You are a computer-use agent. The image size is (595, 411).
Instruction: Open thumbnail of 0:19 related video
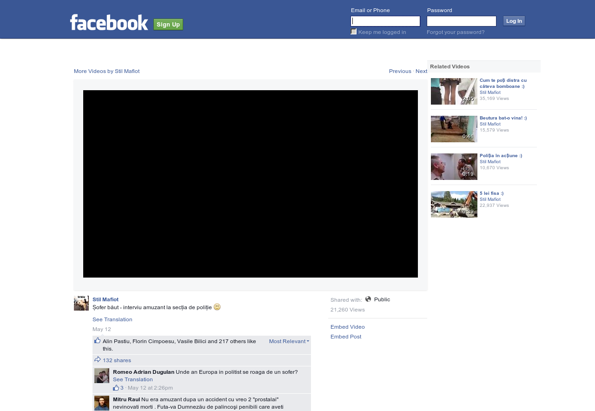coord(454,166)
